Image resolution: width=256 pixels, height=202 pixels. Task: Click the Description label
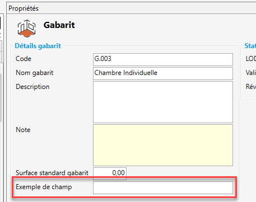32,87
